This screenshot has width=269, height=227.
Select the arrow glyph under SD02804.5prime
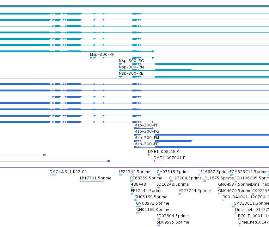click(158, 219)
